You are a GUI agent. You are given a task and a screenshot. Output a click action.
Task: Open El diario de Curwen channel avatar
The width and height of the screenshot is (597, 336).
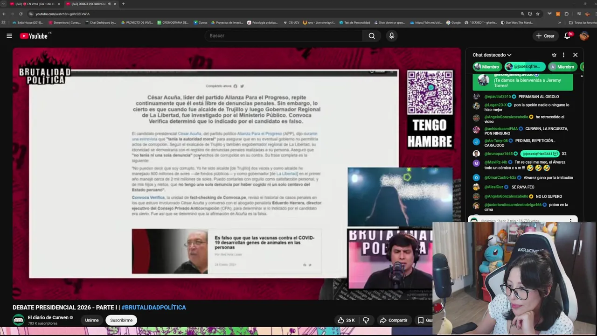pos(18,320)
